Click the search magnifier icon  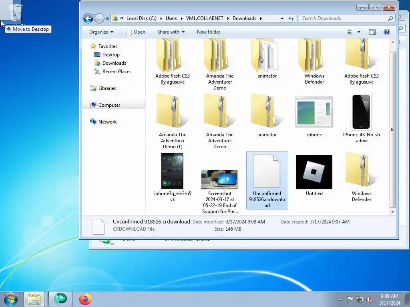(390, 18)
